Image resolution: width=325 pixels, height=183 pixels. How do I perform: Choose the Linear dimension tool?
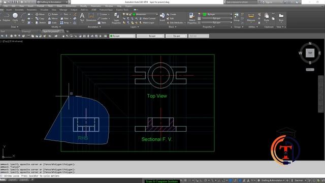coord(103,14)
